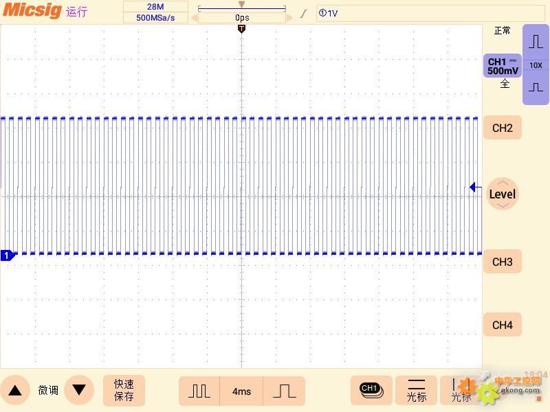Image resolution: width=550 pixels, height=412 pixels.
Task: Tap the Micsig logo
Action: [x=32, y=10]
